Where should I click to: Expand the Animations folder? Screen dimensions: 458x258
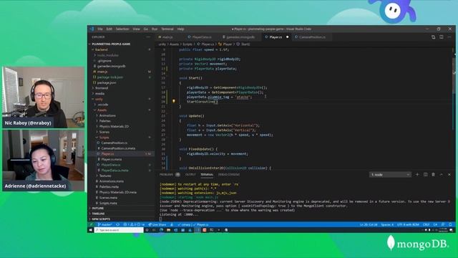107,115
